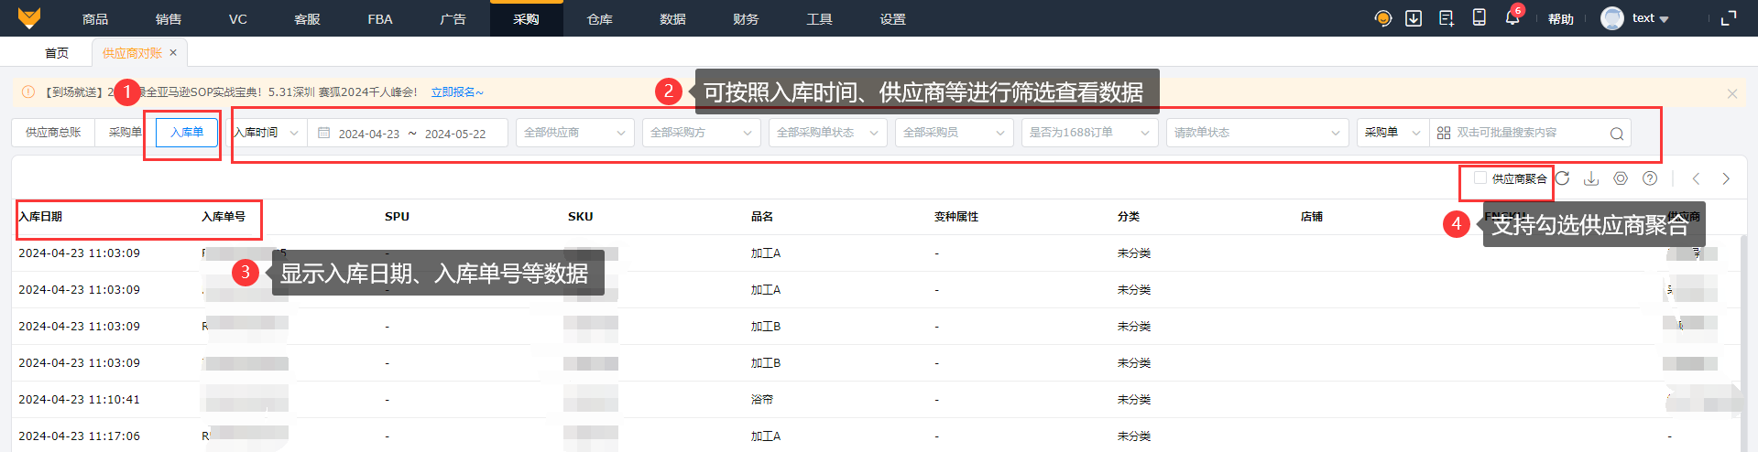The image size is (1758, 452).
Task: Go to previous page arrow
Action: point(1696,178)
